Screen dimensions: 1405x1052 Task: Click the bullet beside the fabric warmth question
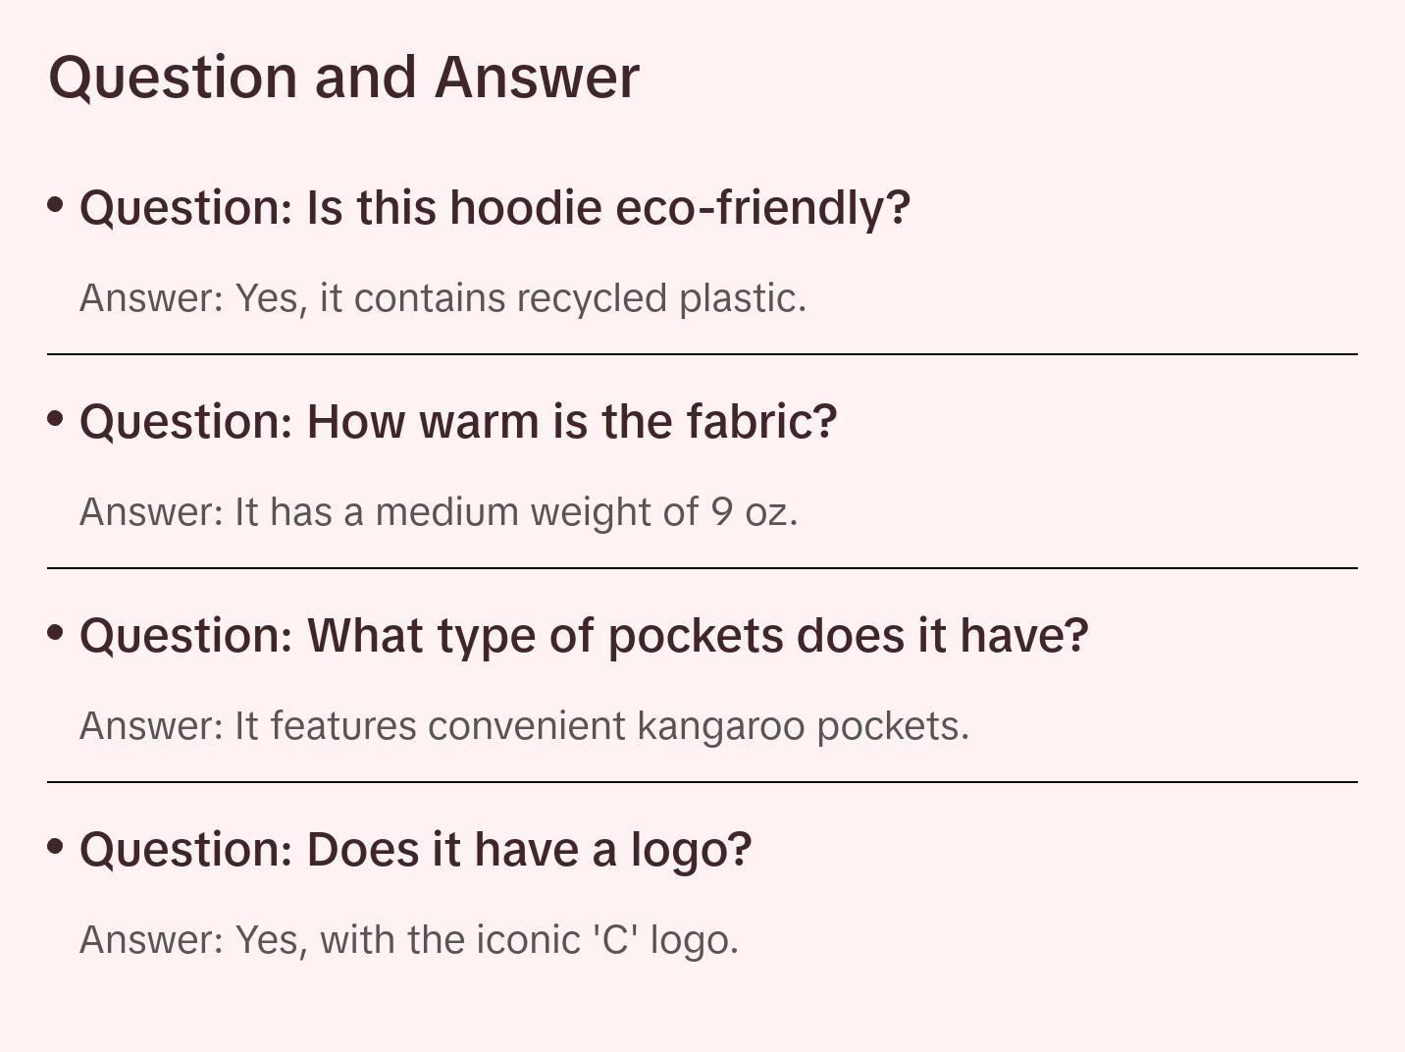click(56, 419)
